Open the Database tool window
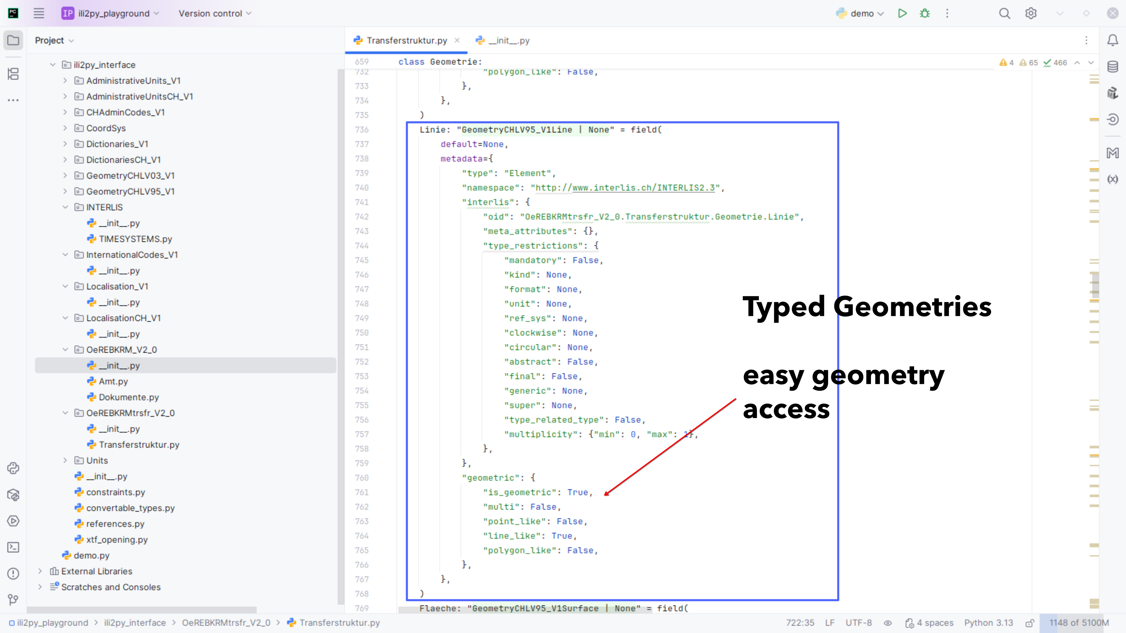 click(1113, 67)
